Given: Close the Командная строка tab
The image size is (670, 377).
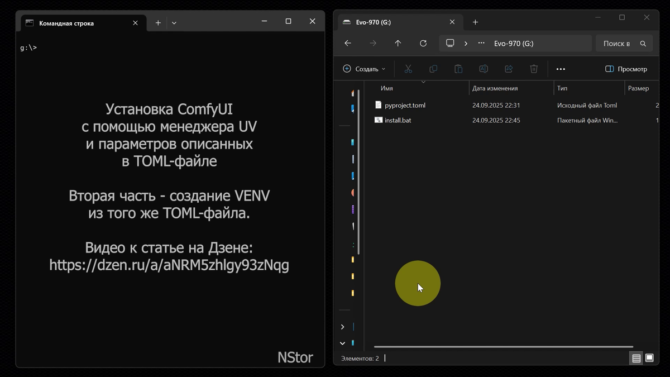Looking at the screenshot, I should 136,23.
